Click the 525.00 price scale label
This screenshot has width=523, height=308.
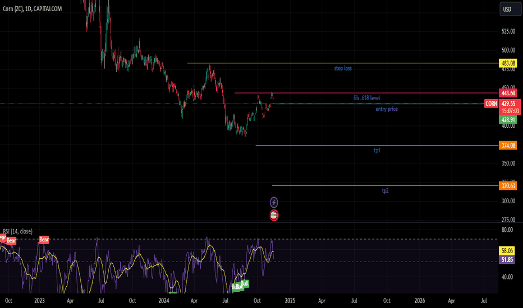[x=508, y=31]
